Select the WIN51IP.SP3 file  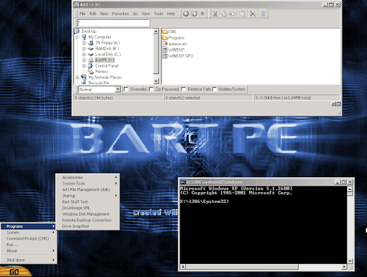click(x=178, y=56)
